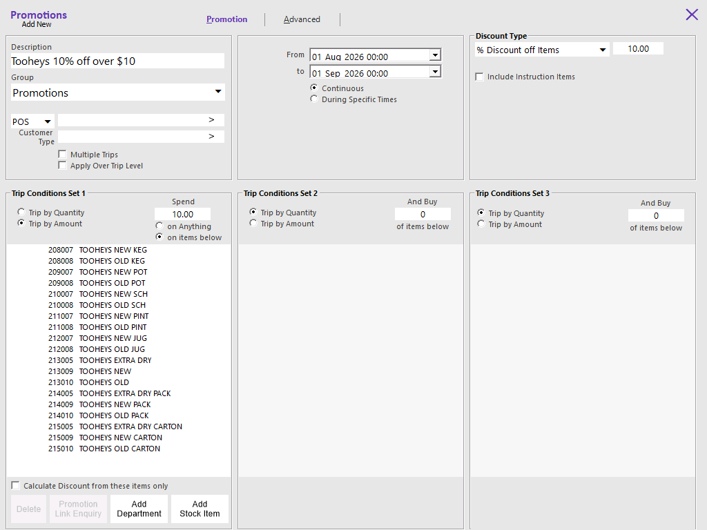
Task: Select the TOOHEYS EXTRA DRY CARTON row
Action: 119,426
